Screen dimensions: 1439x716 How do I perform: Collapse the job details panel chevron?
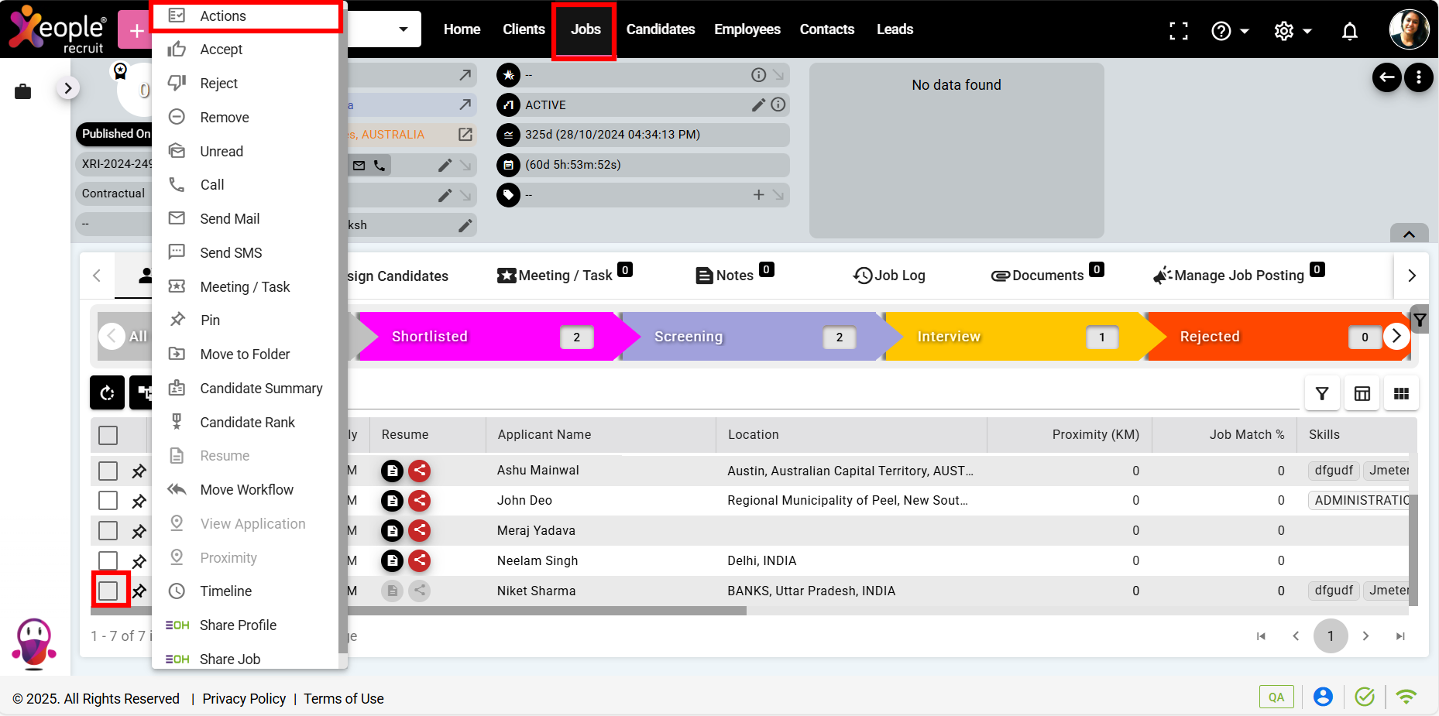pyautogui.click(x=1409, y=234)
